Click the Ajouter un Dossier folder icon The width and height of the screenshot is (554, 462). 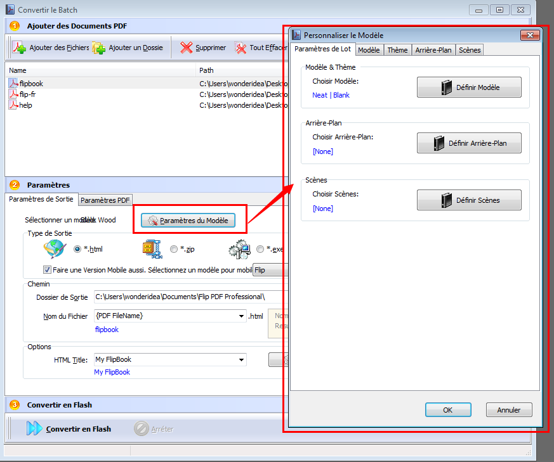[98, 48]
